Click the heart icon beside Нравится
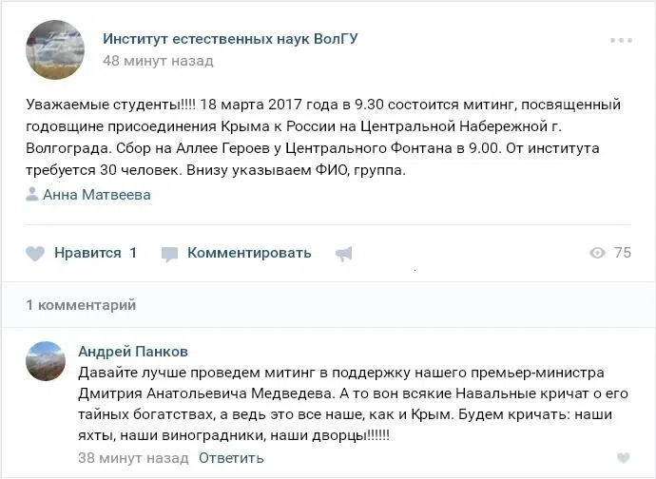Image resolution: width=656 pixels, height=479 pixels. click(35, 254)
